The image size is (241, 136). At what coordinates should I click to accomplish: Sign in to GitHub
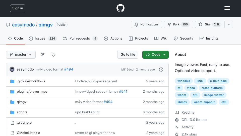pyautogui.click(x=18, y=8)
